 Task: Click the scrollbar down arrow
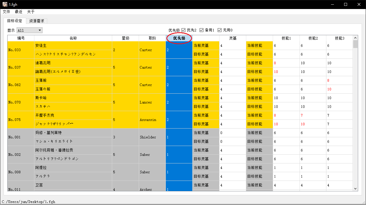(x=356, y=188)
